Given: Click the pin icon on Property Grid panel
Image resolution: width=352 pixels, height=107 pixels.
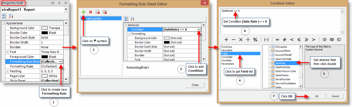Looking at the screenshot, I should (x=59, y=3).
